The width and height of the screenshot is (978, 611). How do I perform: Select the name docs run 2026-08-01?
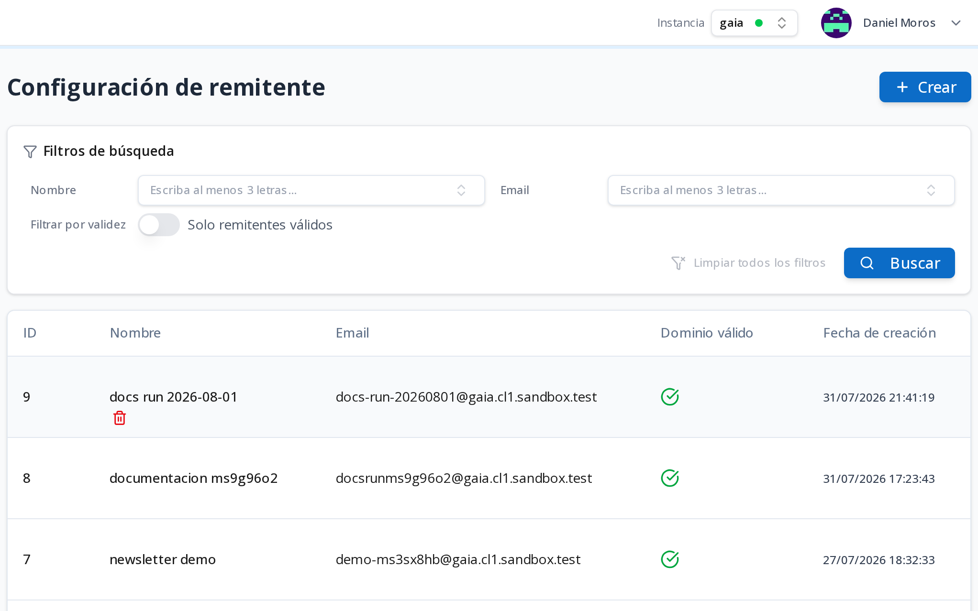point(174,397)
